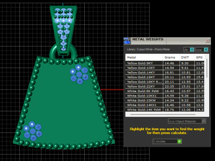Click the 12.06 DWT cell
Viewport: 215px width, 161px height.
[187, 110]
